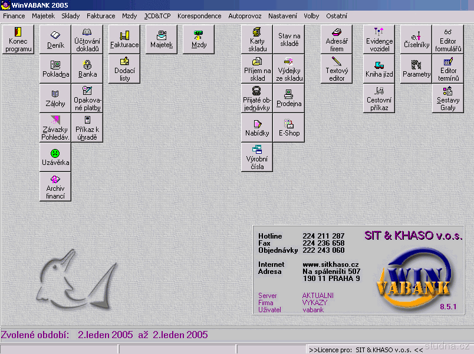Open Příjem na sklad module

[x=257, y=69]
